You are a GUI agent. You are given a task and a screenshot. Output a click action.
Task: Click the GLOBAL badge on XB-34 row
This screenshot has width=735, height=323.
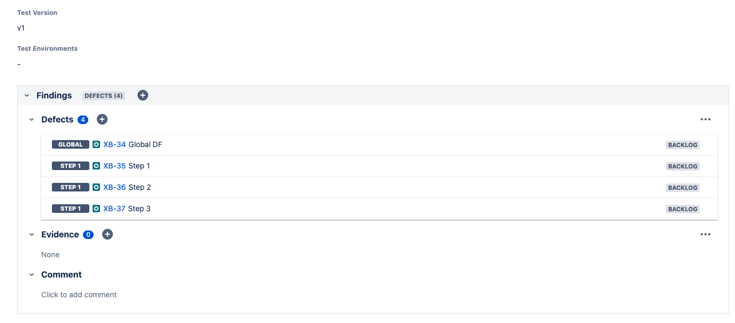(x=71, y=144)
